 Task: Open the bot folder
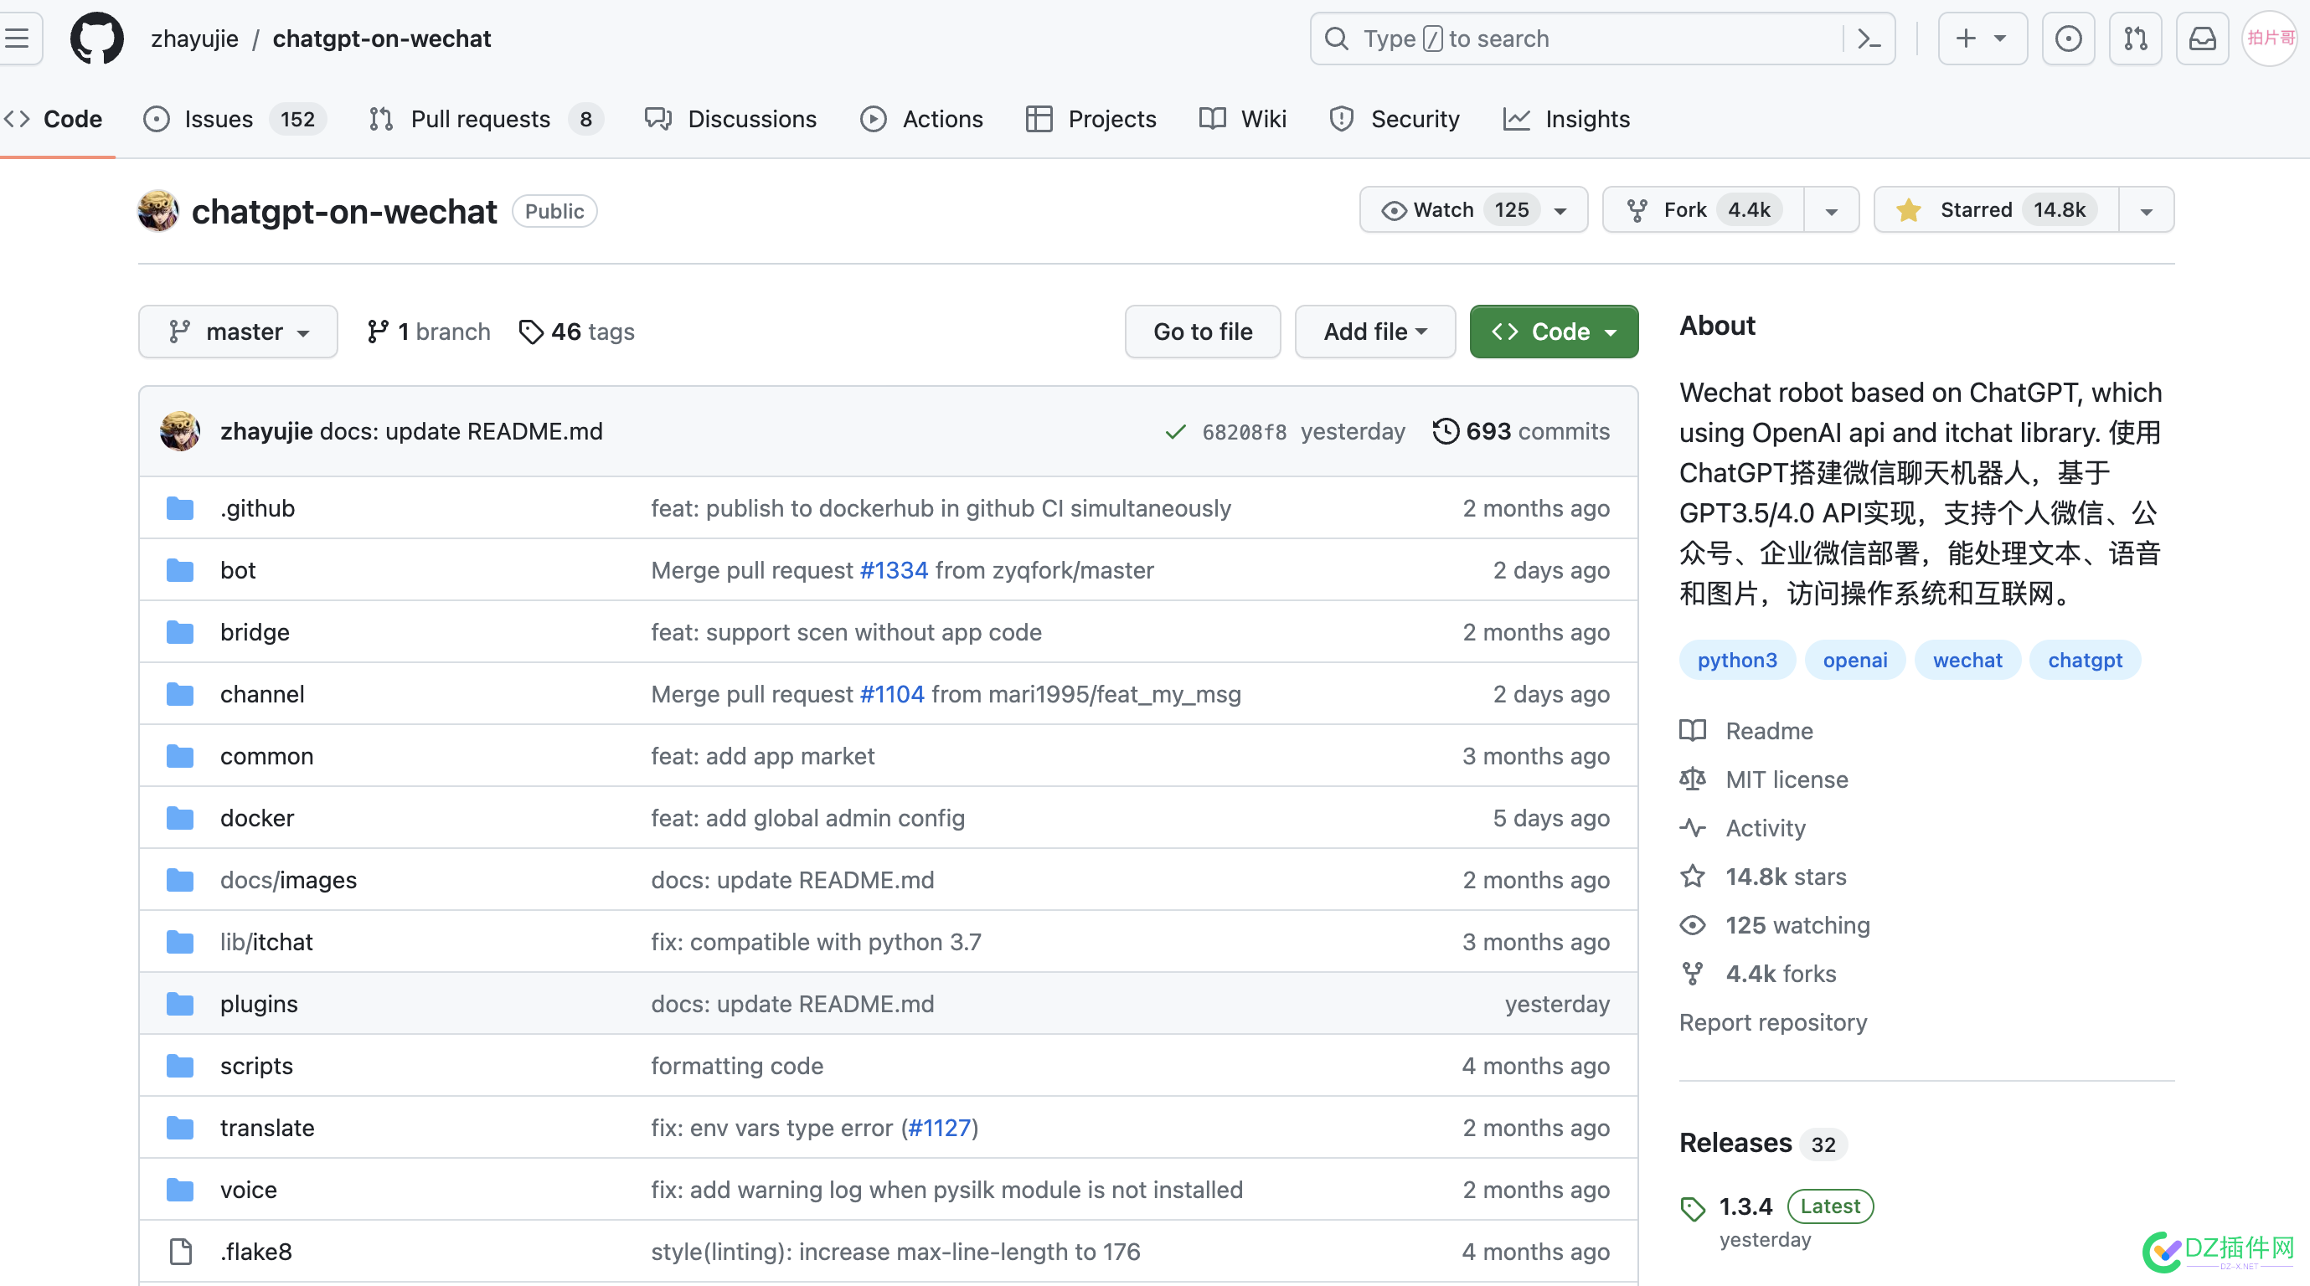[x=238, y=570]
